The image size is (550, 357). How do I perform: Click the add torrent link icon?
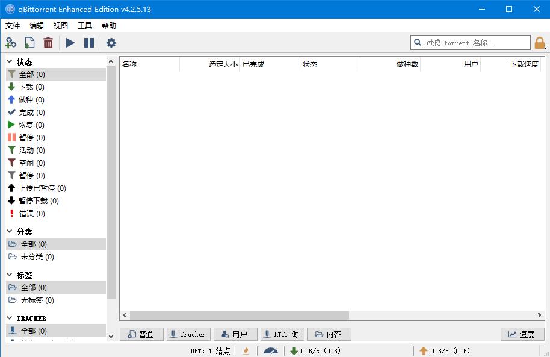pyautogui.click(x=11, y=43)
